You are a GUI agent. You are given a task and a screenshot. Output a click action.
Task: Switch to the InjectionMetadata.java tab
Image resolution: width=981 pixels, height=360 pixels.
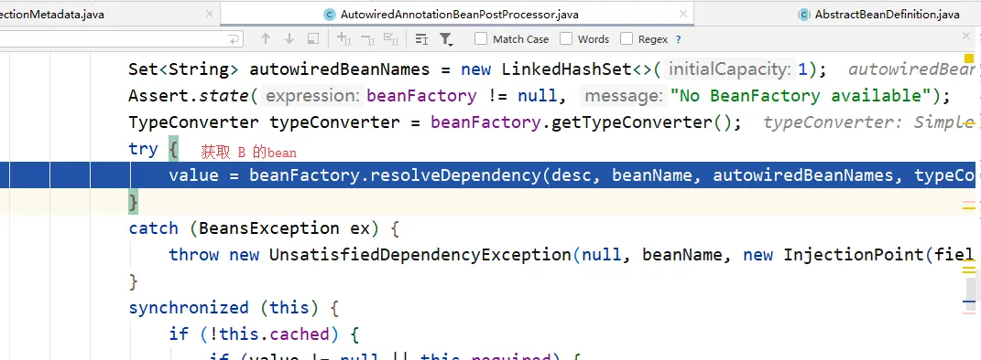pos(52,15)
